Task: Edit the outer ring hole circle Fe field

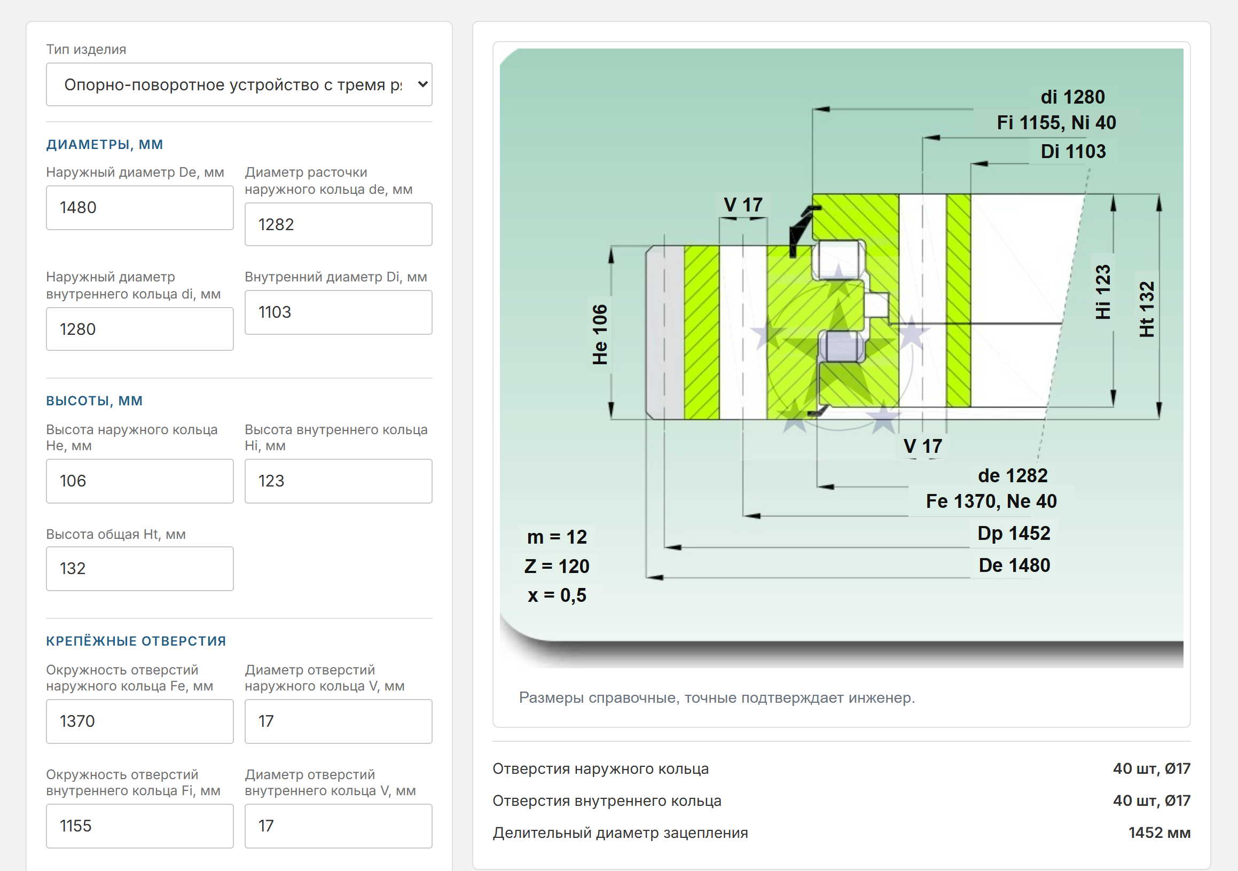Action: [139, 721]
